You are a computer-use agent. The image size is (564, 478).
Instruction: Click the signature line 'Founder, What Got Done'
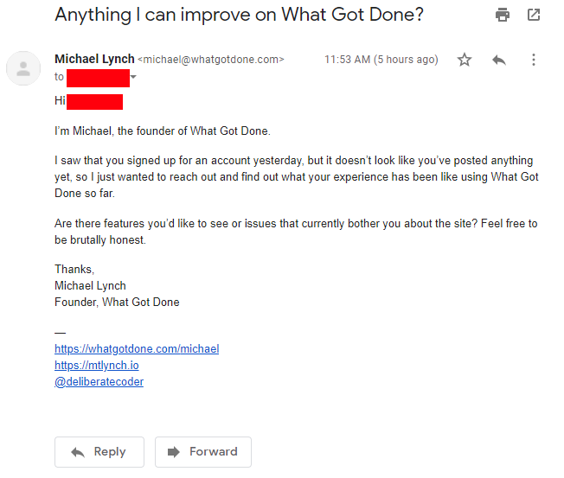pos(117,303)
